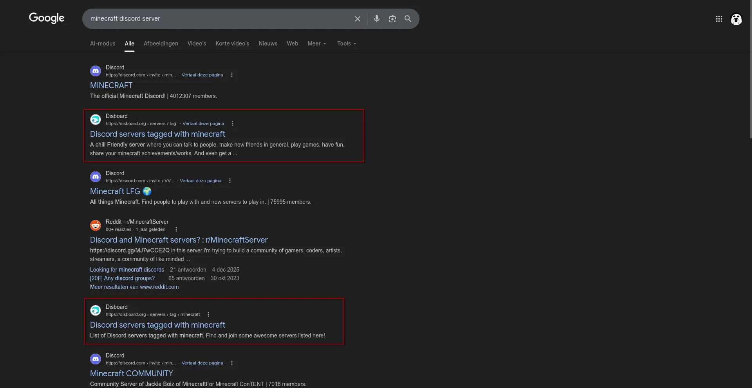The height and width of the screenshot is (388, 752).
Task: Clear the search query with the X icon
Action: coord(358,18)
